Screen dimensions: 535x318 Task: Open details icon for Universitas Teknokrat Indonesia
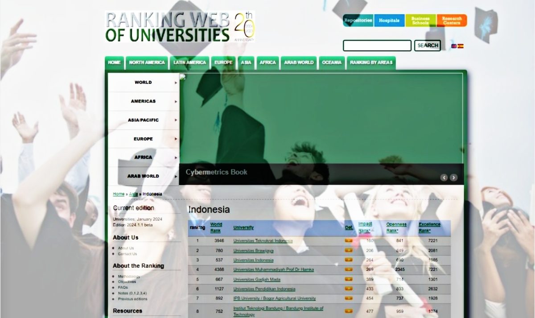tap(349, 241)
